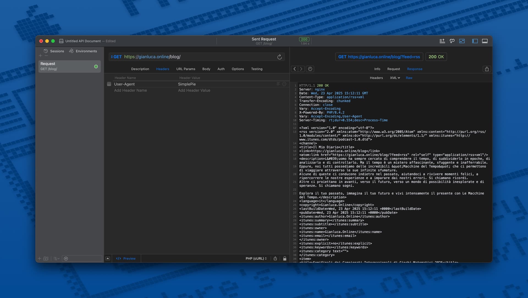
Task: Go to previous exchange with back arrow
Action: pos(295,69)
